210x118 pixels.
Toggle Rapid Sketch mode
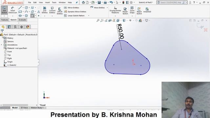[x=139, y=11]
